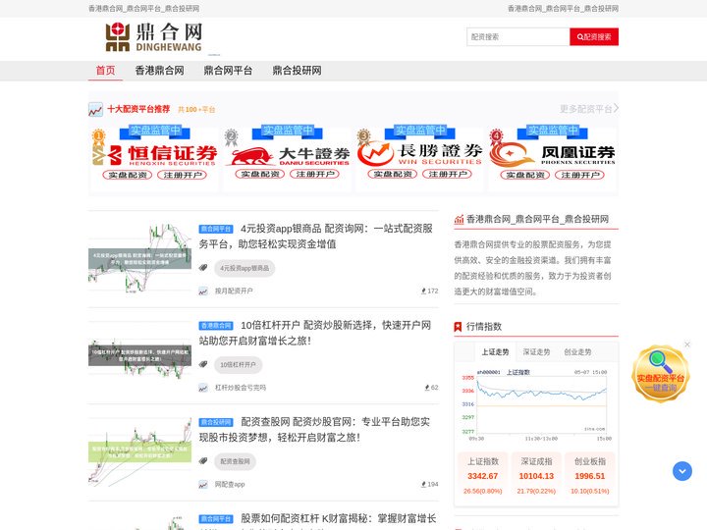Viewport: 707px width, 530px height.
Task: Click 实盘配资 under 大牛證券
Action: [260, 174]
